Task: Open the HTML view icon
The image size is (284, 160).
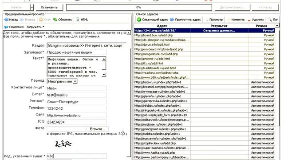Action: point(78,20)
